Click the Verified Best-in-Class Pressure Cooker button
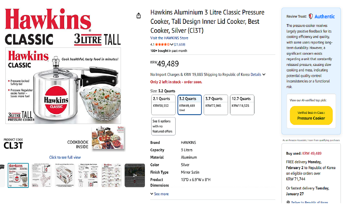 pos(311,115)
